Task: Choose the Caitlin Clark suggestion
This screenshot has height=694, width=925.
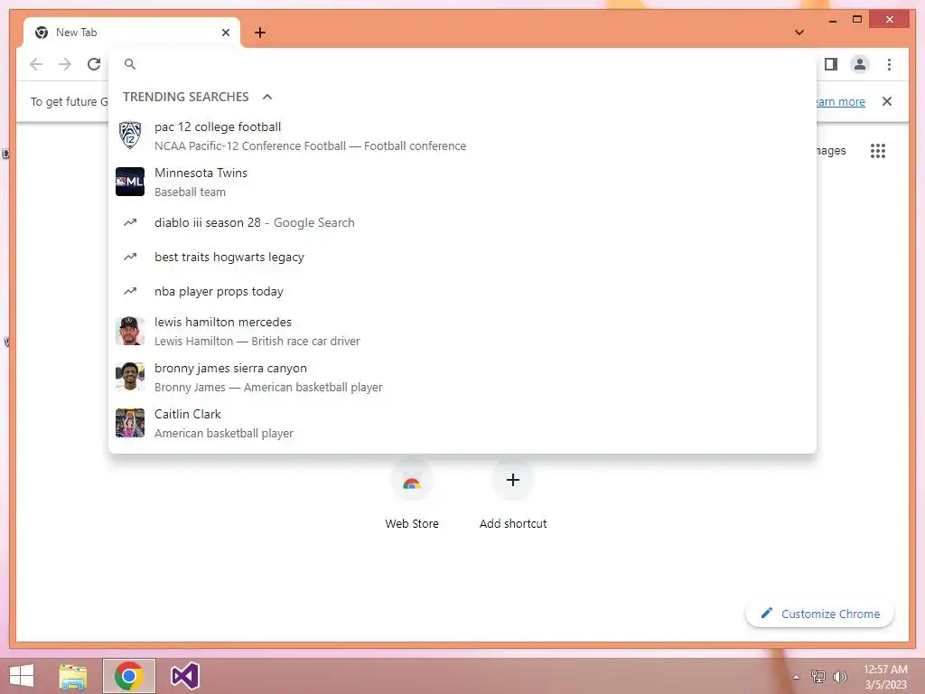Action: tap(462, 423)
